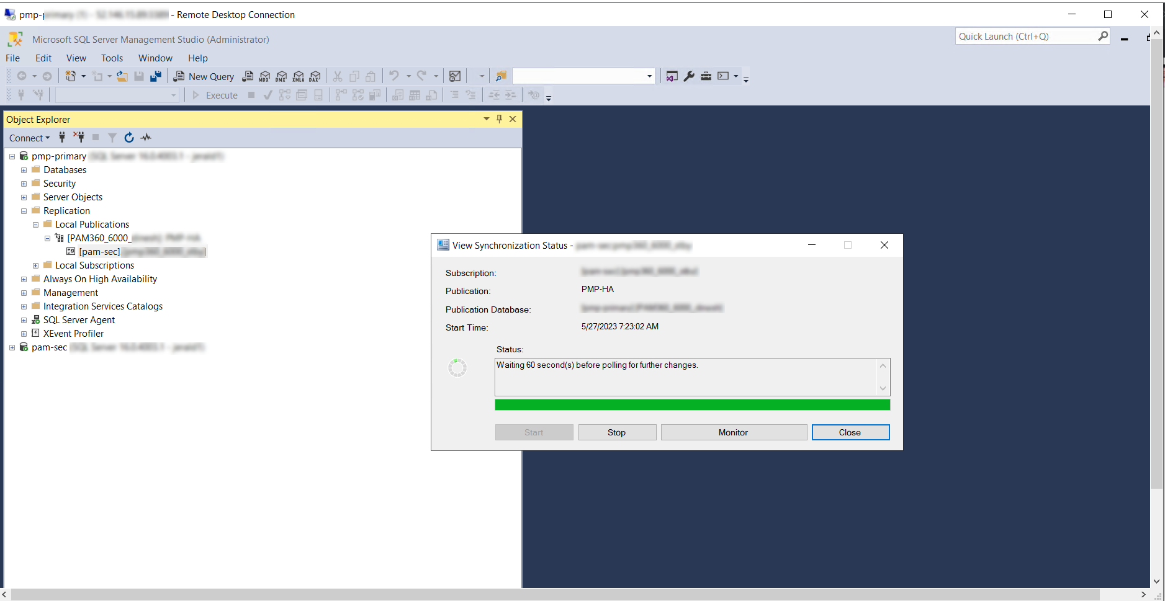Click the Activity Monitor toolbar icon
This screenshot has height=601, width=1165.
coord(455,76)
